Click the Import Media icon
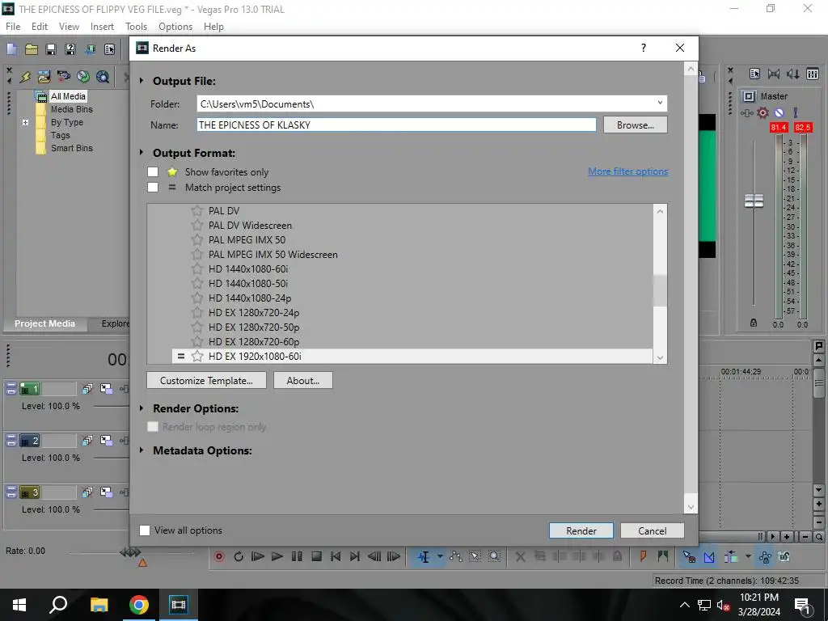828x621 pixels. point(44,77)
